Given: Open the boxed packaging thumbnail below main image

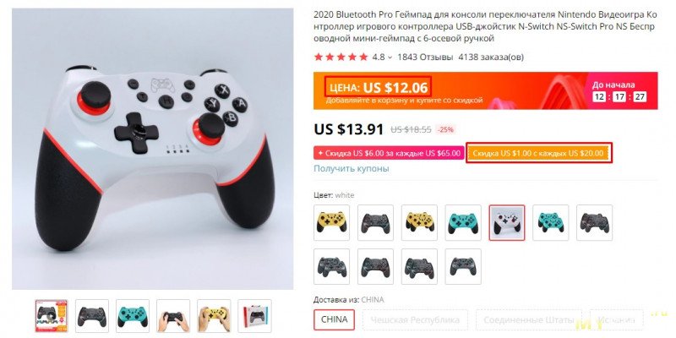Looking at the screenshot, I should click(x=52, y=316).
